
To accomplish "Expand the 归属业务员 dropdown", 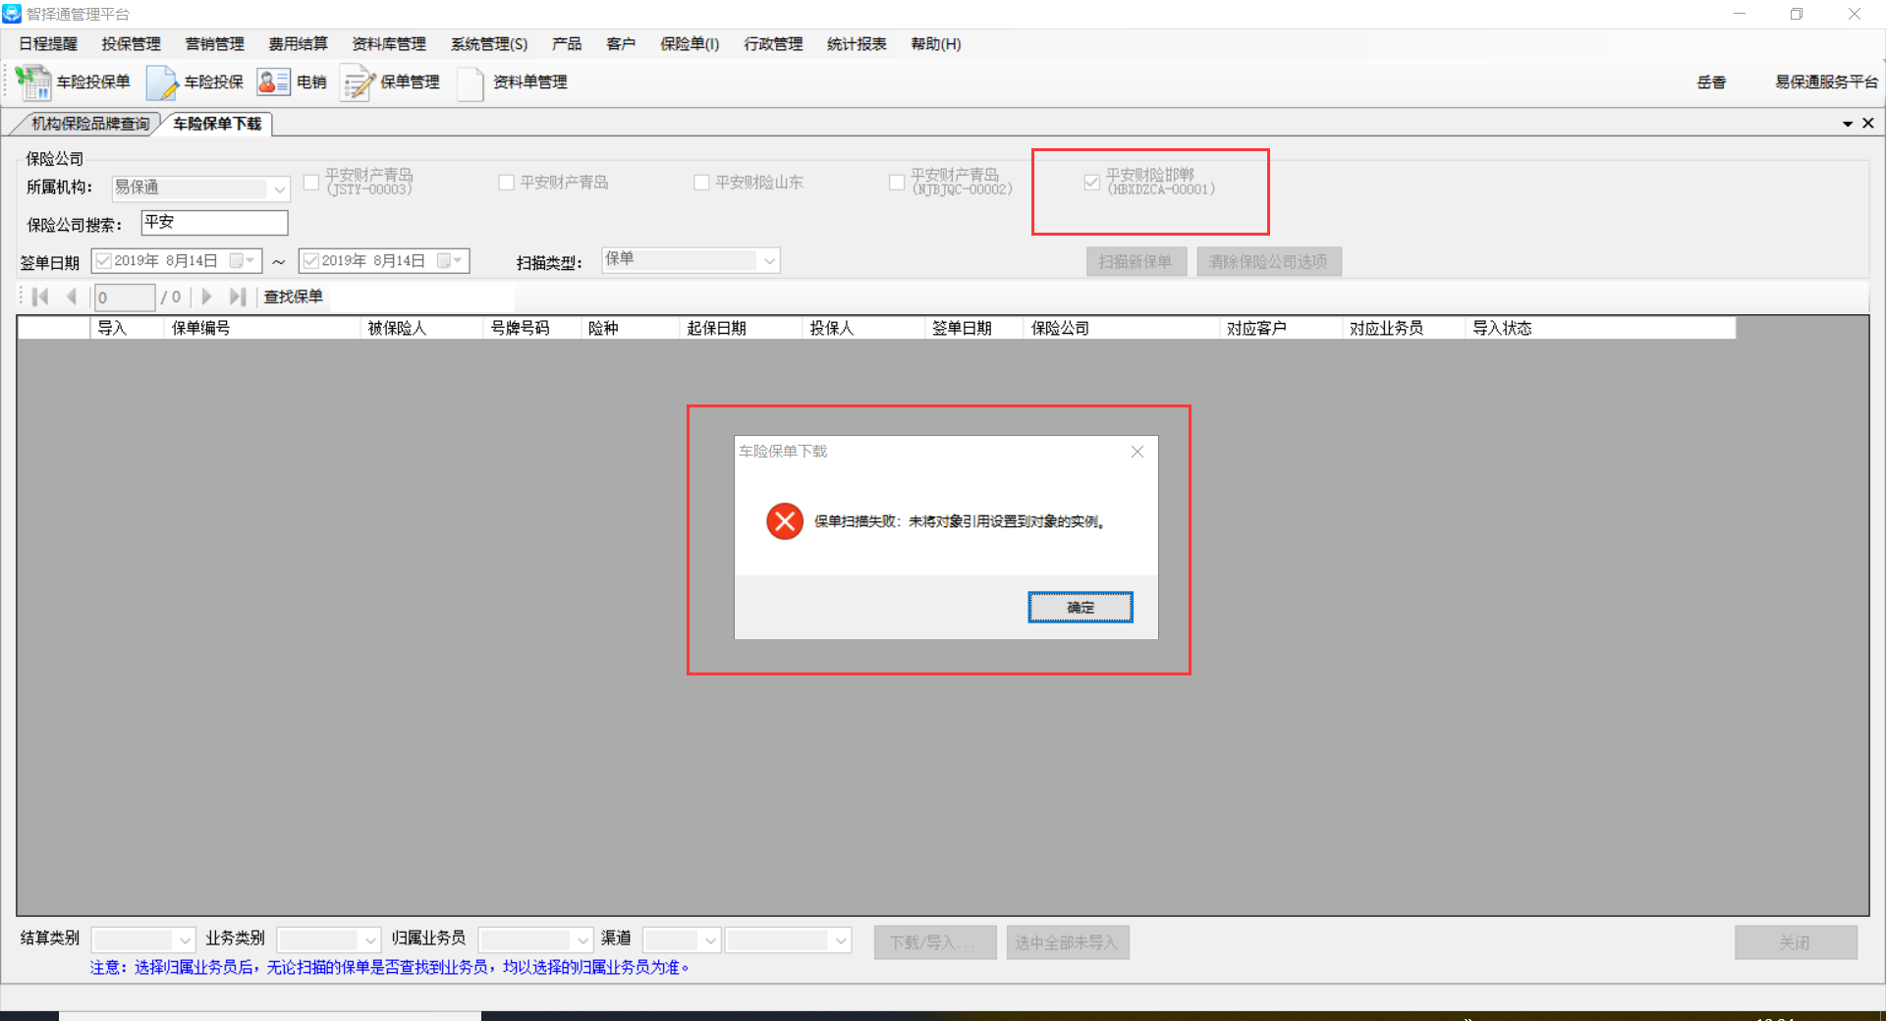I will click(582, 940).
